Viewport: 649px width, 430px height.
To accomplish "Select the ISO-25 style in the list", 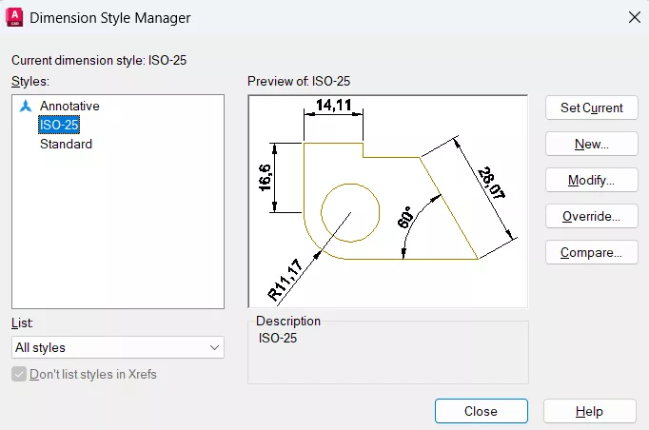I will pyautogui.click(x=58, y=125).
